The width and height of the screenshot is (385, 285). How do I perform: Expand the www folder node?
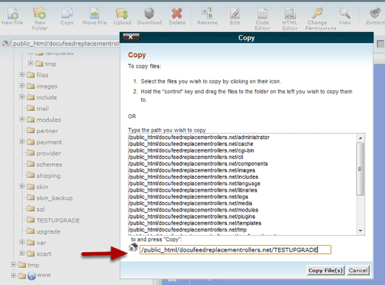coord(14,276)
